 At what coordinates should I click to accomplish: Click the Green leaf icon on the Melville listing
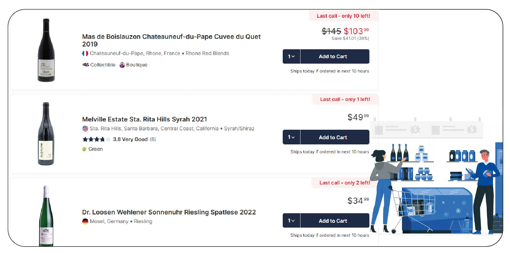[85, 149]
